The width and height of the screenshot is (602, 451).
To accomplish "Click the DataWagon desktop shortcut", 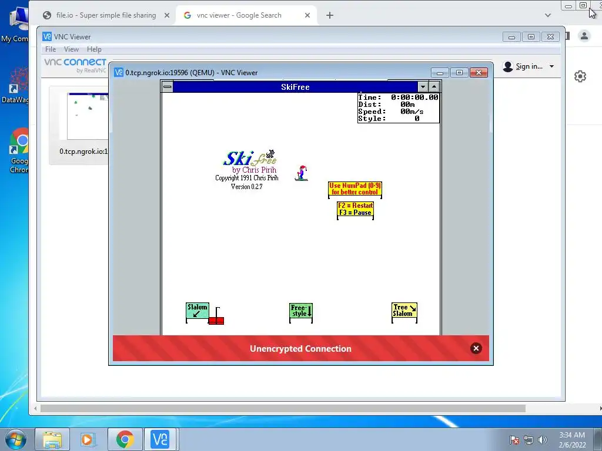I will (16, 85).
